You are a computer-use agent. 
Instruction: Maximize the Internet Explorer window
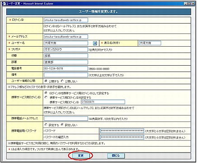(x=189, y=4)
